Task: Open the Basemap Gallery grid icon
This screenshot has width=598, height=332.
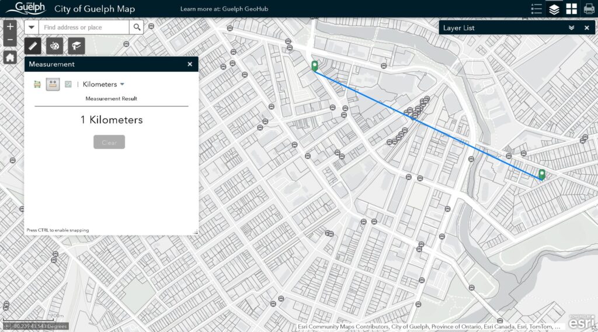Action: pyautogui.click(x=572, y=9)
